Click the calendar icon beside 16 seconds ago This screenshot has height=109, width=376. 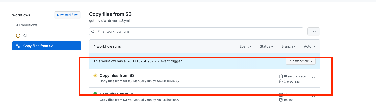pyautogui.click(x=281, y=76)
